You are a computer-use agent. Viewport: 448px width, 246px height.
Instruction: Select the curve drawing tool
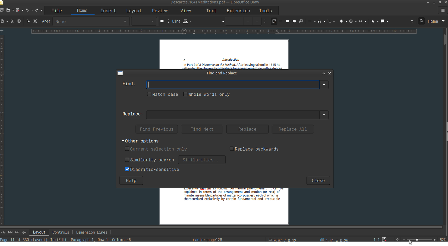coord(319,21)
